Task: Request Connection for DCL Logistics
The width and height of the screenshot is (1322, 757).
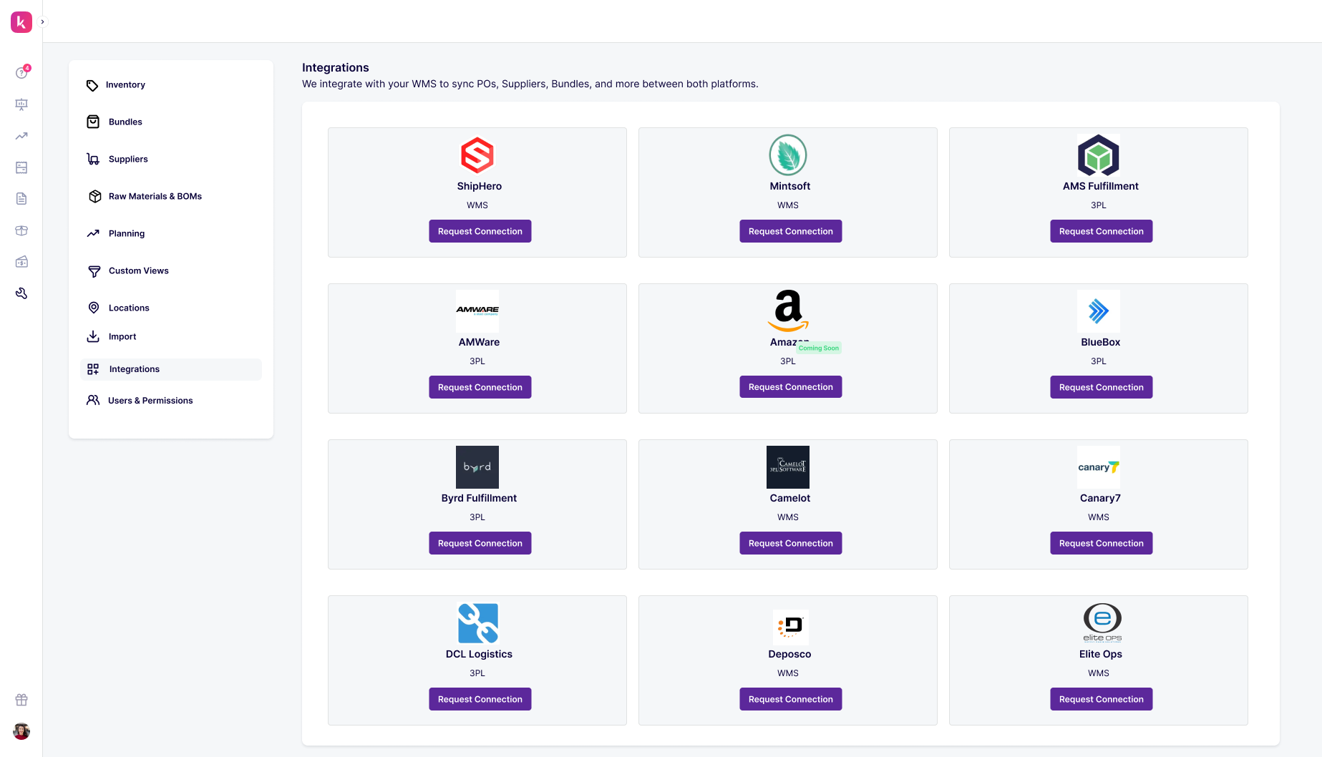Action: coord(480,699)
